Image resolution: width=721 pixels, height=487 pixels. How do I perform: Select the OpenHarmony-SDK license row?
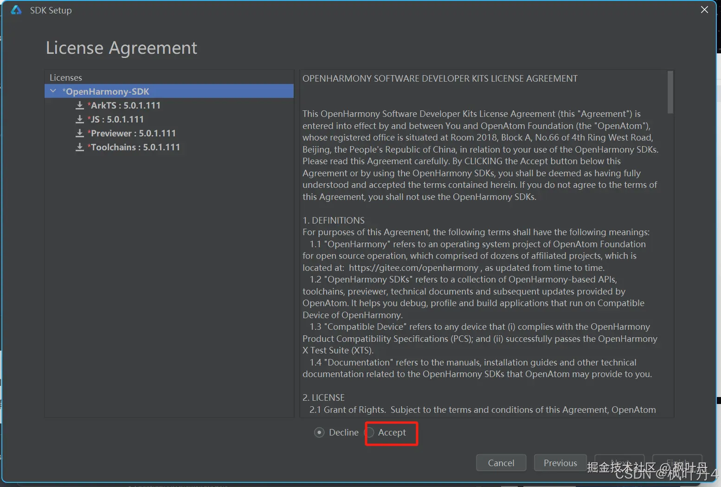point(169,91)
